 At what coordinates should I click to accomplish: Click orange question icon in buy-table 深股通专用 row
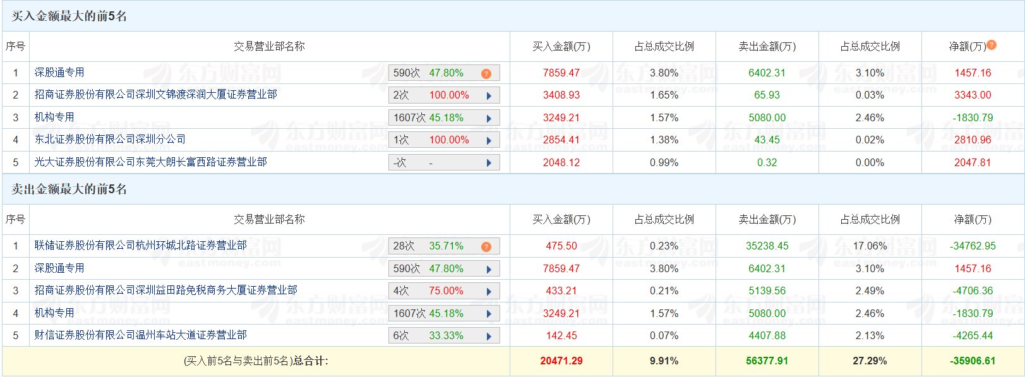coord(486,74)
